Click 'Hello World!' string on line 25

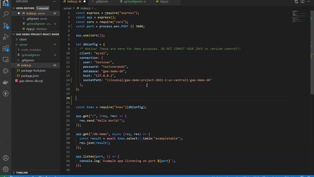pos(108,120)
